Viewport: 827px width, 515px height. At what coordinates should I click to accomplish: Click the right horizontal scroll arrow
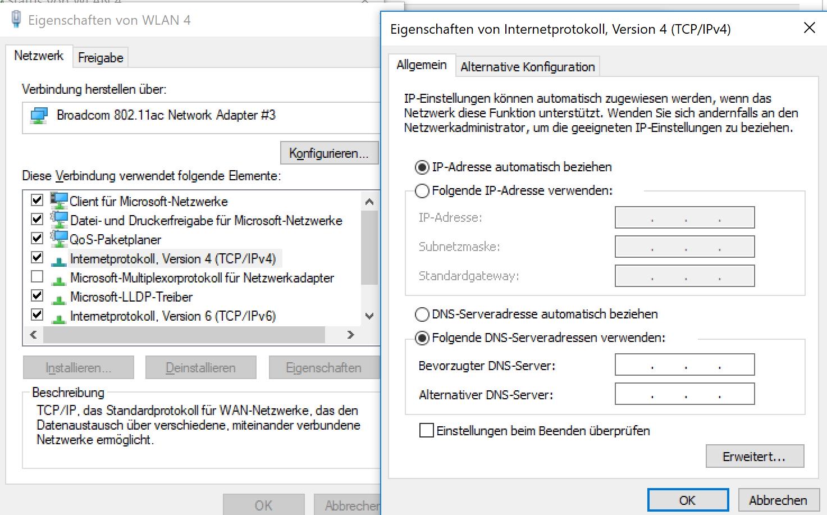pyautogui.click(x=351, y=335)
